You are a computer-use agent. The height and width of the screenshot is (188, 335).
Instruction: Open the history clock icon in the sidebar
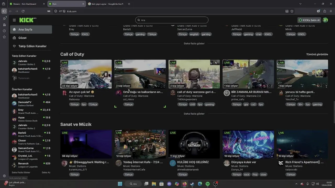[4, 31]
